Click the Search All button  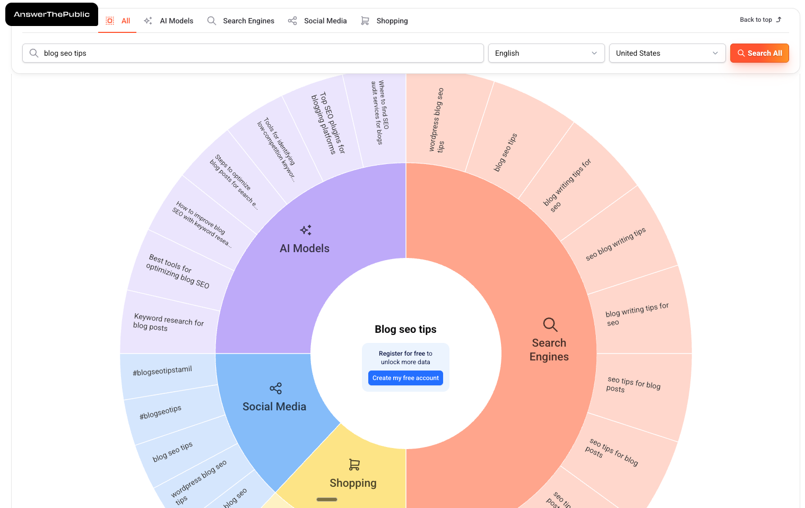click(x=759, y=53)
